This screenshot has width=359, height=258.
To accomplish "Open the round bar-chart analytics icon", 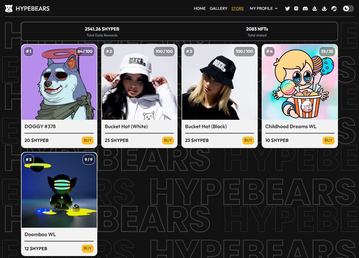I will [334, 8].
